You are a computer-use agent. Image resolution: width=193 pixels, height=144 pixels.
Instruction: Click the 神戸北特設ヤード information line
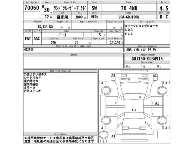[x=59, y=138]
